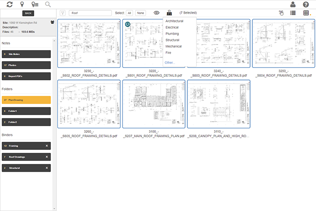
Task: Open the filter funnel button
Action: tap(63, 13)
